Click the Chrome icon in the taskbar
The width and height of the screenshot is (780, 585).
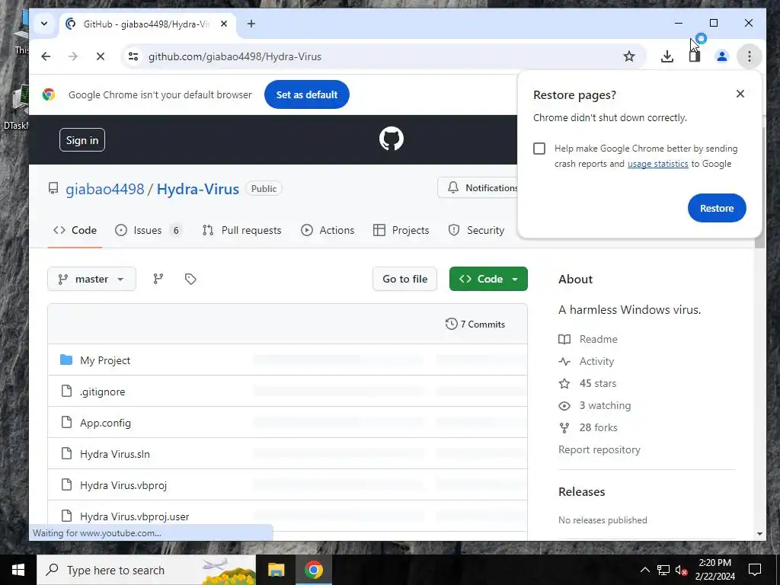point(313,570)
